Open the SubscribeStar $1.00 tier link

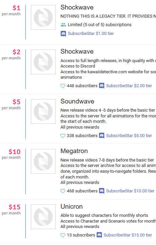pos(91,34)
